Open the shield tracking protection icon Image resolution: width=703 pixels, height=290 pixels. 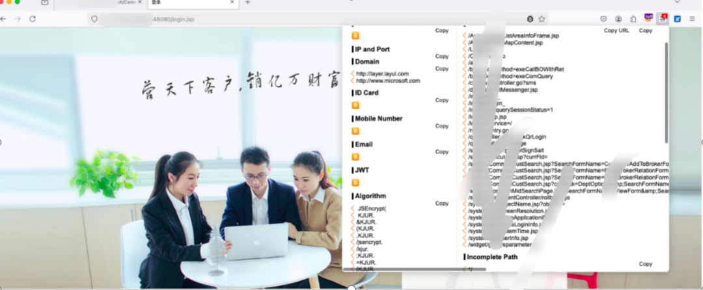[94, 20]
